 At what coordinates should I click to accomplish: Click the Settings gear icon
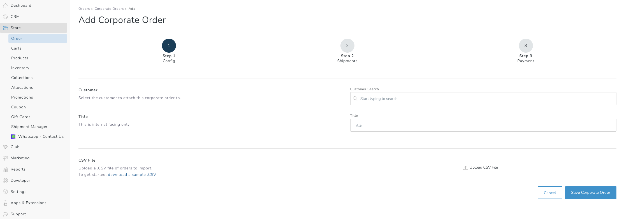[5, 192]
